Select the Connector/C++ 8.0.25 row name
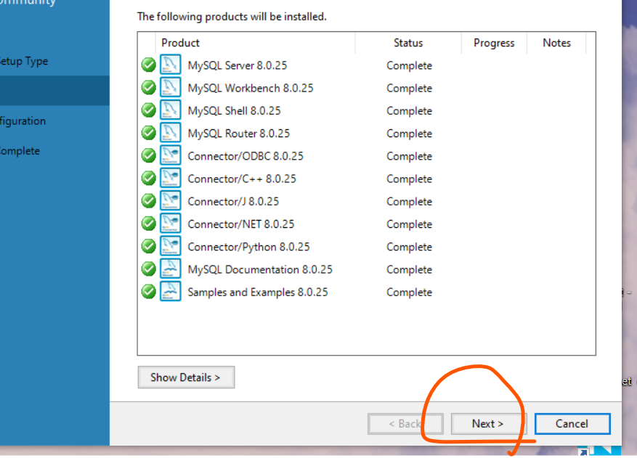637x458 pixels. (242, 179)
